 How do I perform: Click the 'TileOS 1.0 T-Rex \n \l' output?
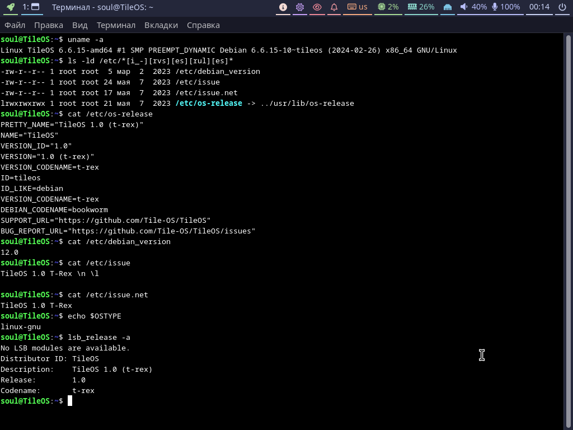click(x=50, y=273)
